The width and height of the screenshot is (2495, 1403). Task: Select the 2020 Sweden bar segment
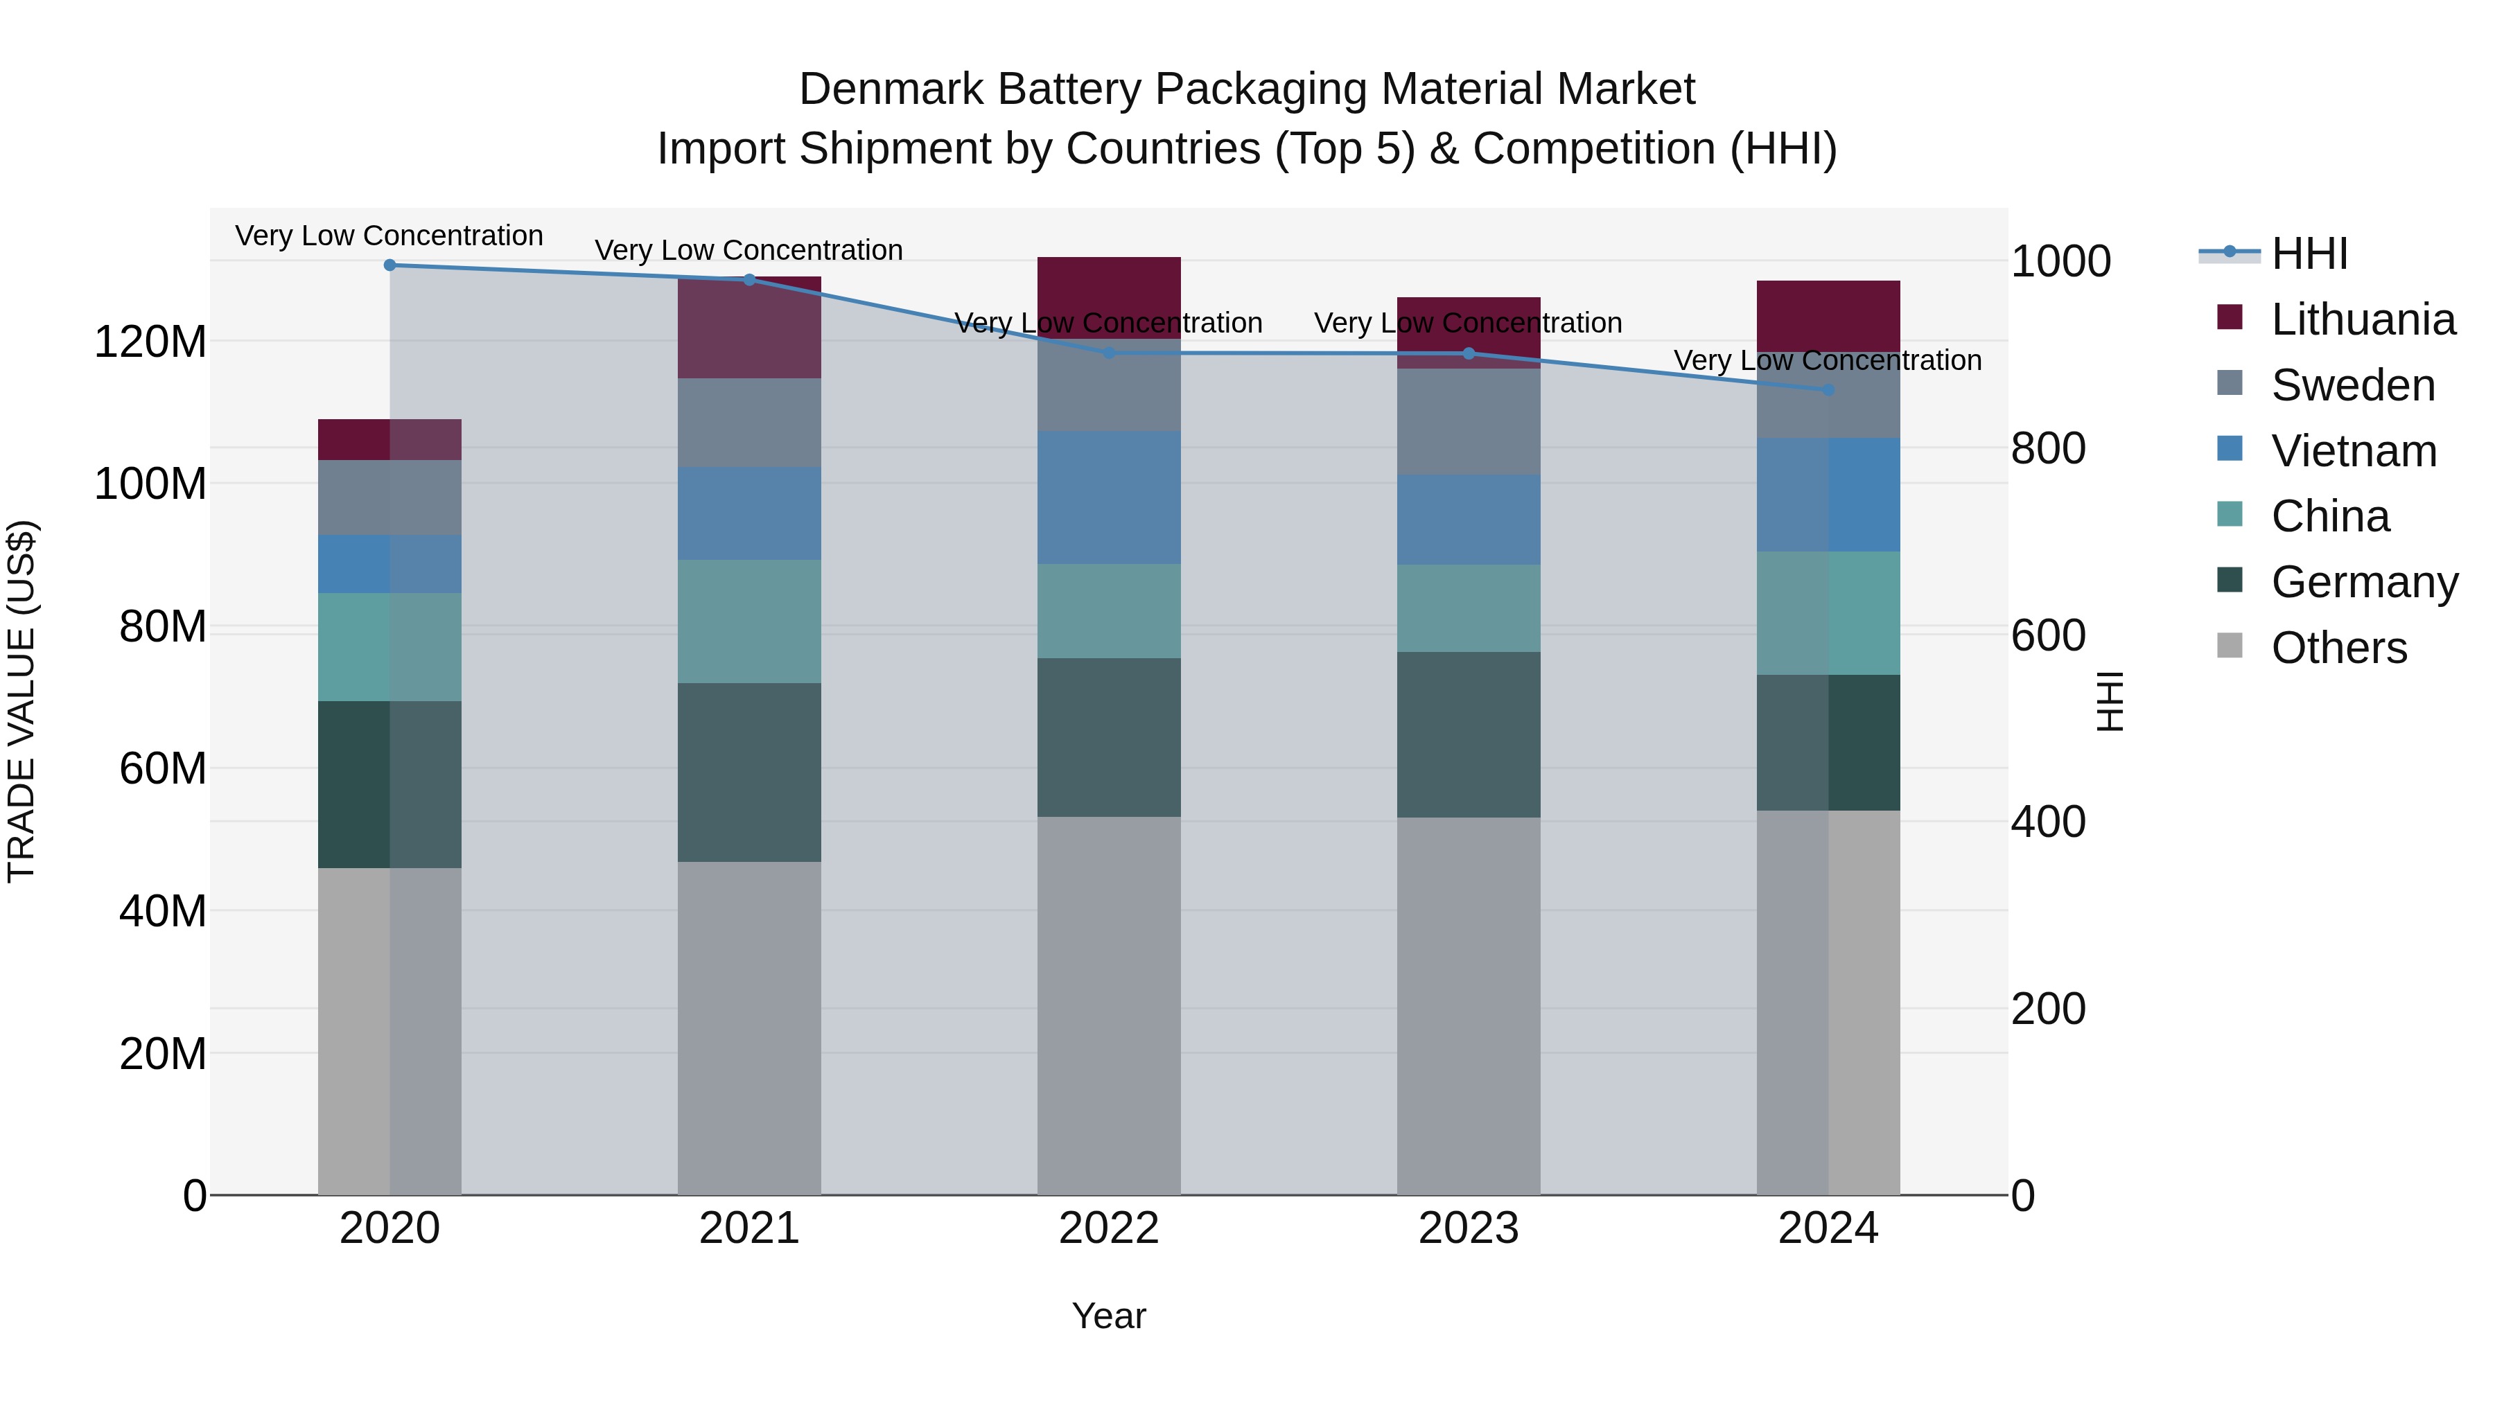point(389,497)
